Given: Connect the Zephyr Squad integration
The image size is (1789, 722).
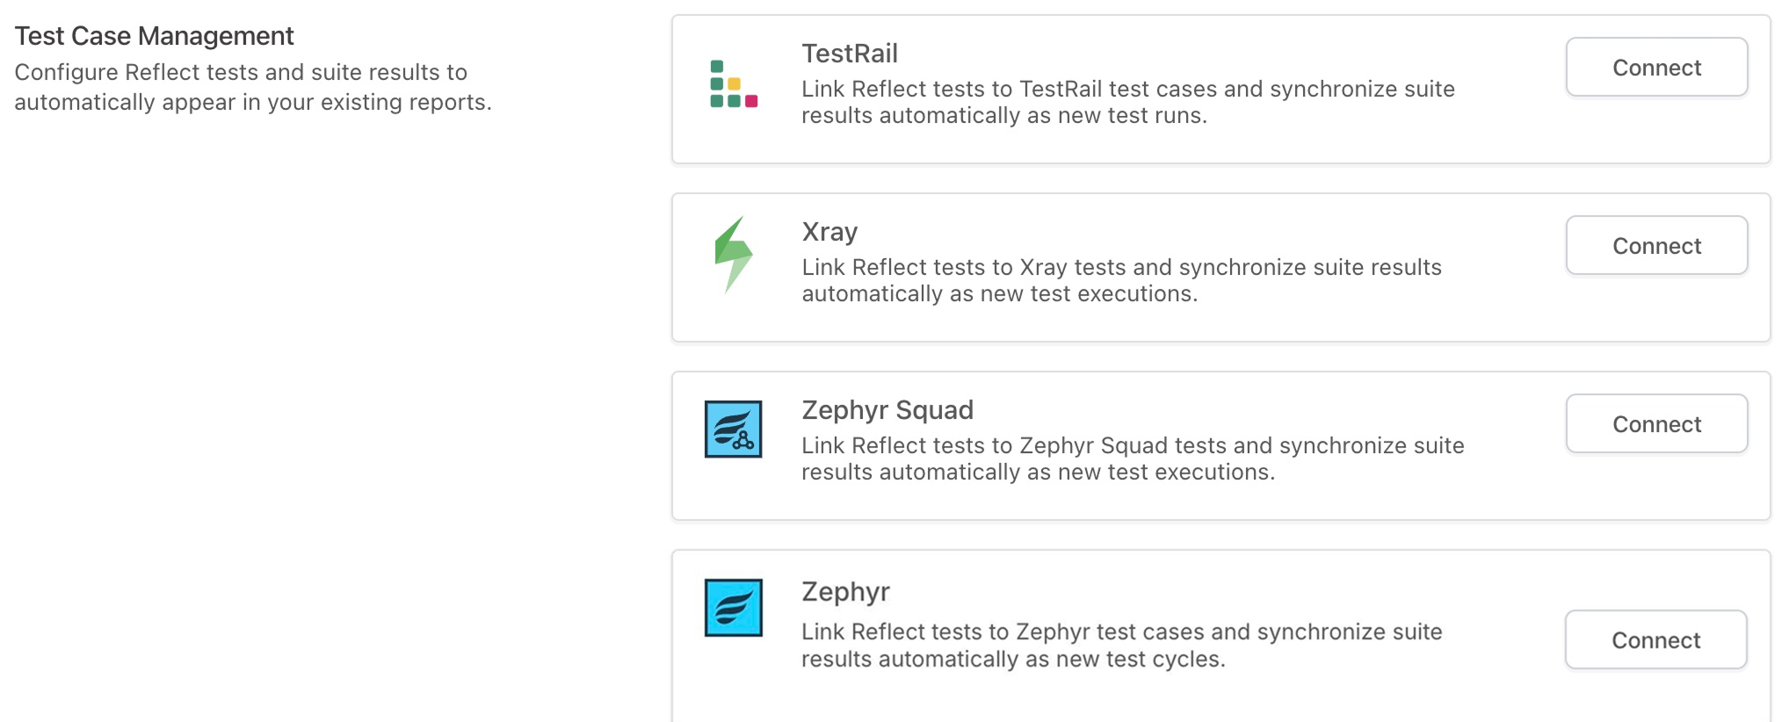Looking at the screenshot, I should [1655, 423].
